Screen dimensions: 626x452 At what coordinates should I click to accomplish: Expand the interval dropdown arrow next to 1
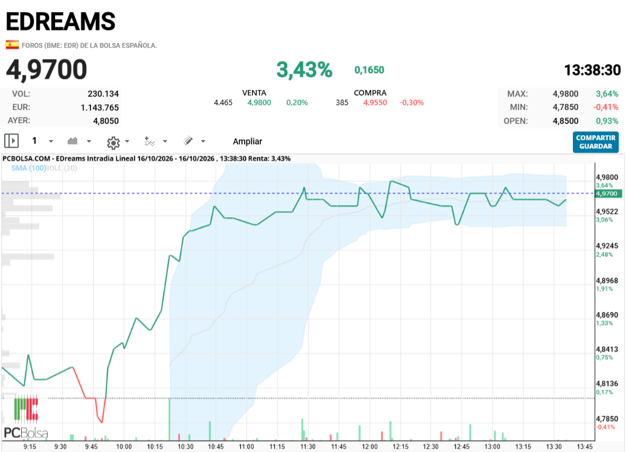point(51,141)
